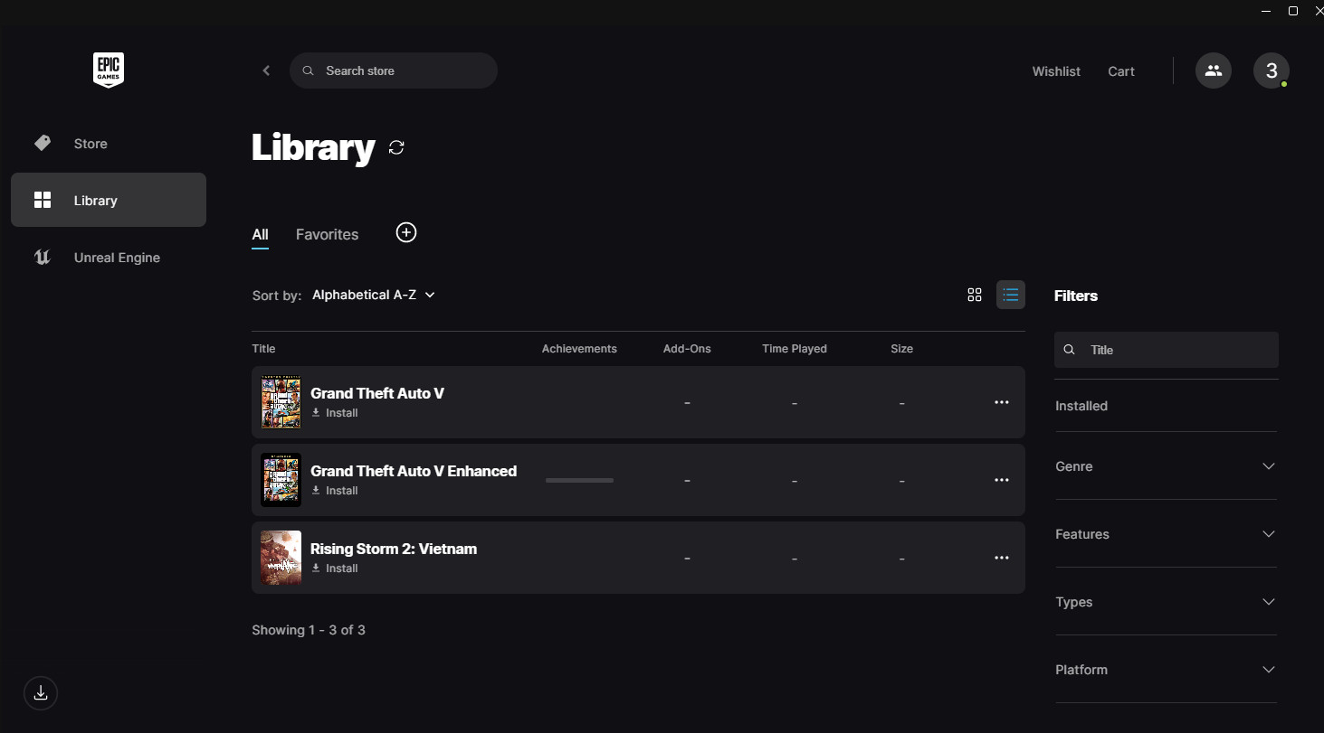Click the Epic Games logo
This screenshot has width=1324, height=733.
[108, 70]
